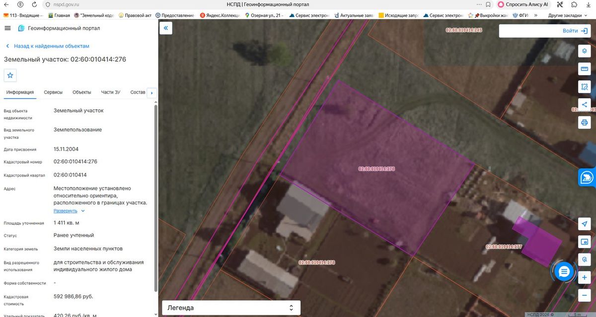Screen dimensions: 596x317
Task: Click the cadastral value 592 986,86 руб.
Action: click(74, 297)
